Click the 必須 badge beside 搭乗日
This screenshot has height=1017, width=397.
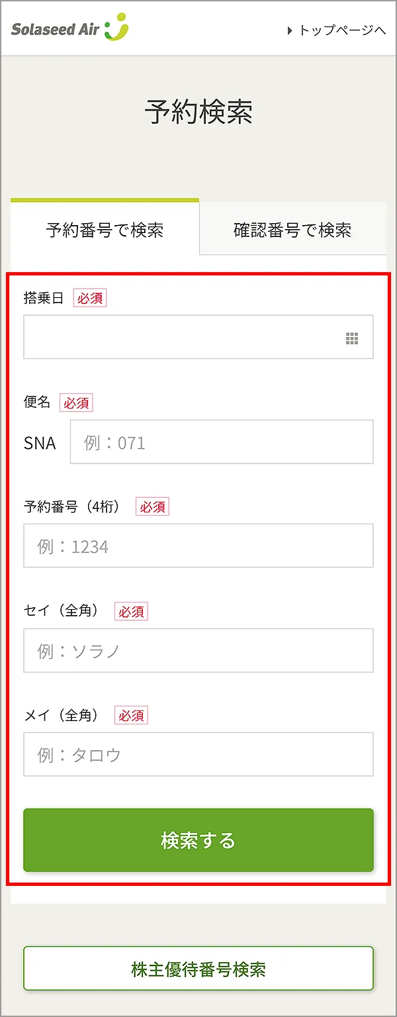click(x=90, y=299)
